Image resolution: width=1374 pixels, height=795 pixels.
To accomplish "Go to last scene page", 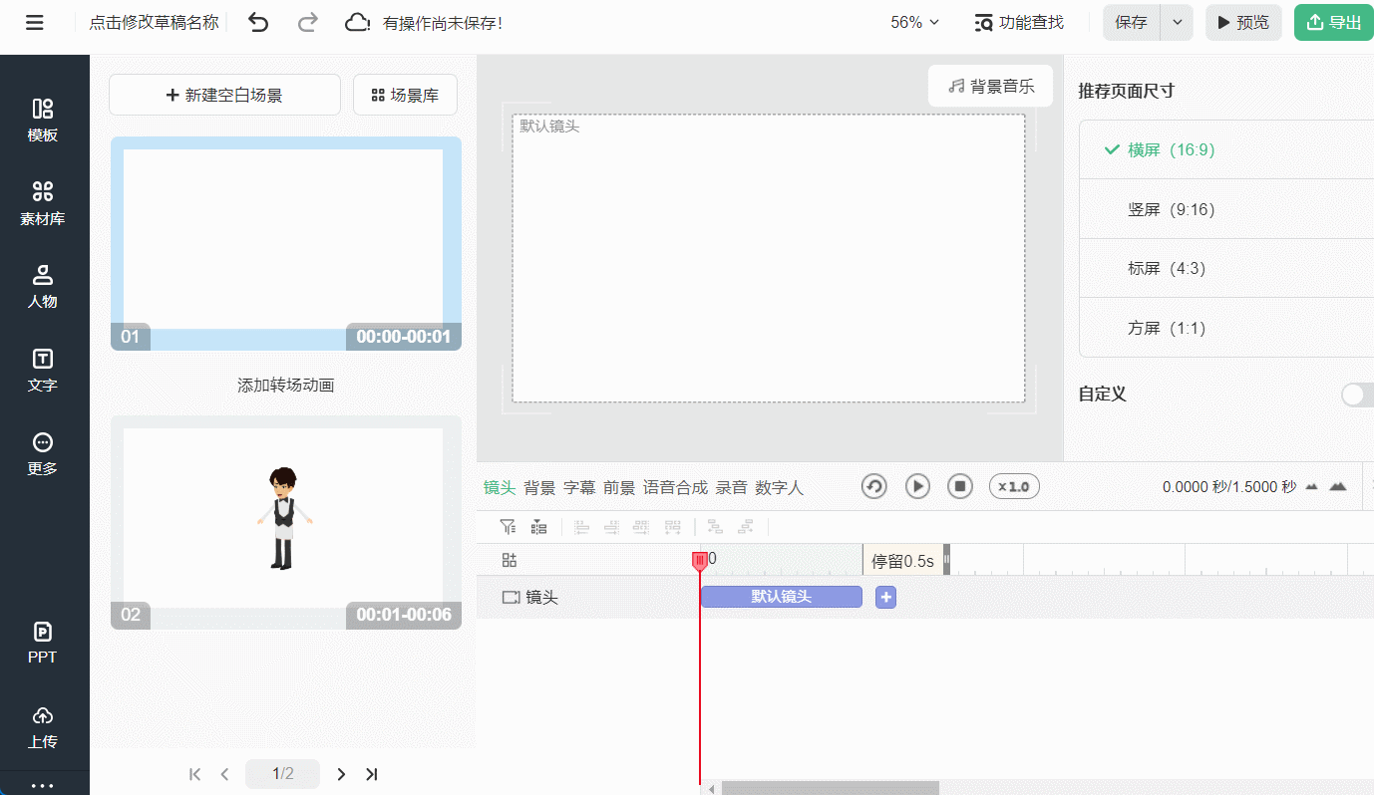I will click(372, 774).
